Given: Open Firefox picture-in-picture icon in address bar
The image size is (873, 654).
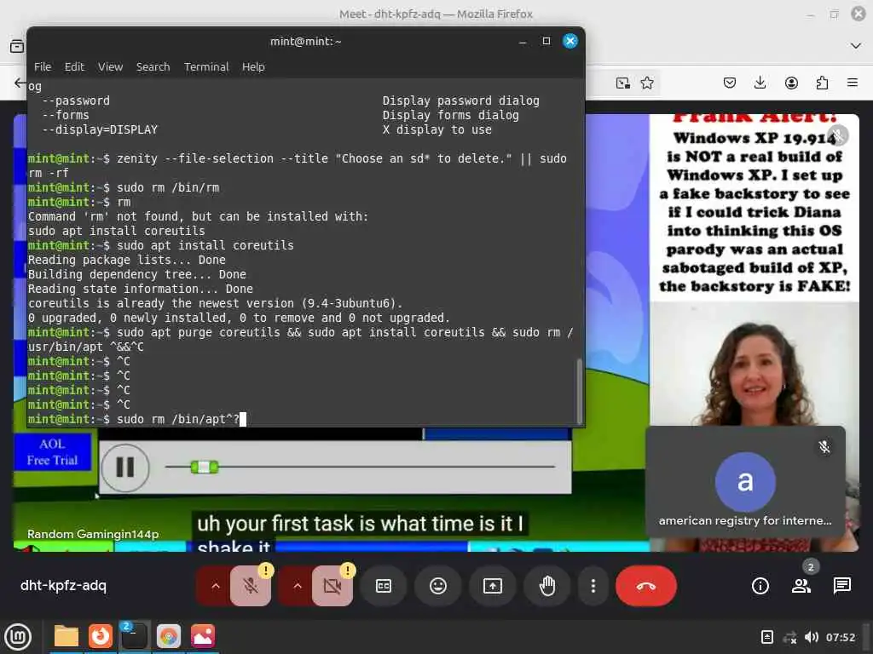Looking at the screenshot, I should [623, 83].
